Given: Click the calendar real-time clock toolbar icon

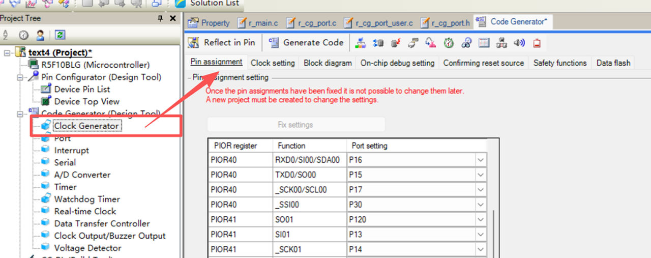Looking at the screenshot, I should click(484, 43).
